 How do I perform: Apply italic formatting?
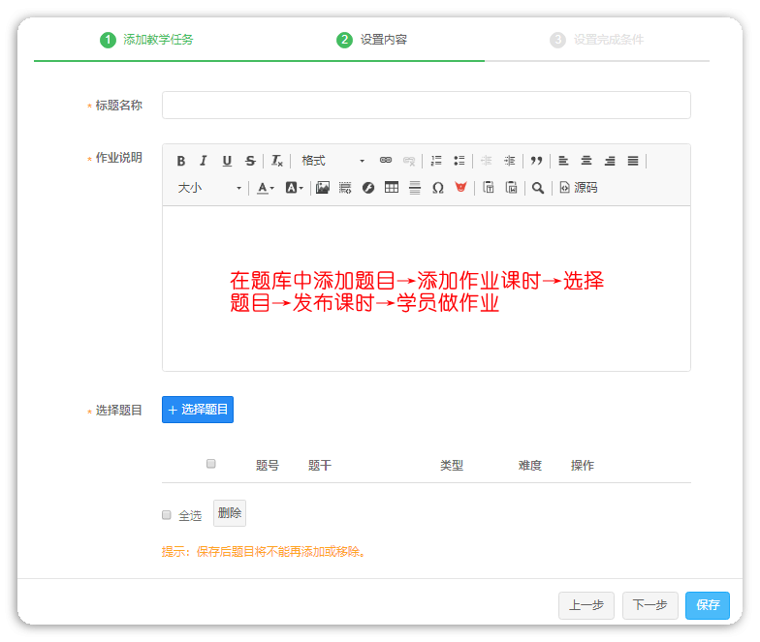(x=204, y=161)
